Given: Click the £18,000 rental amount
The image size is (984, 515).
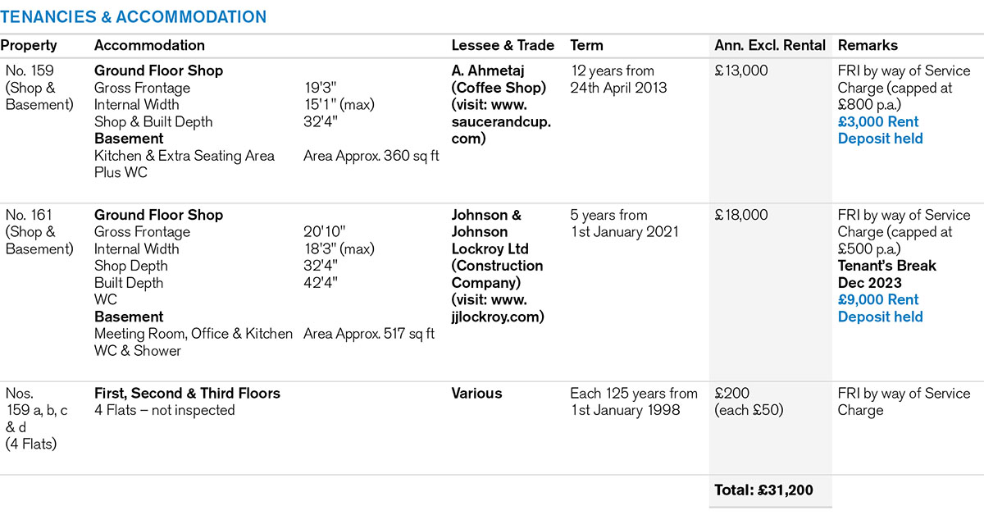Looking at the screenshot, I should coord(741,215).
